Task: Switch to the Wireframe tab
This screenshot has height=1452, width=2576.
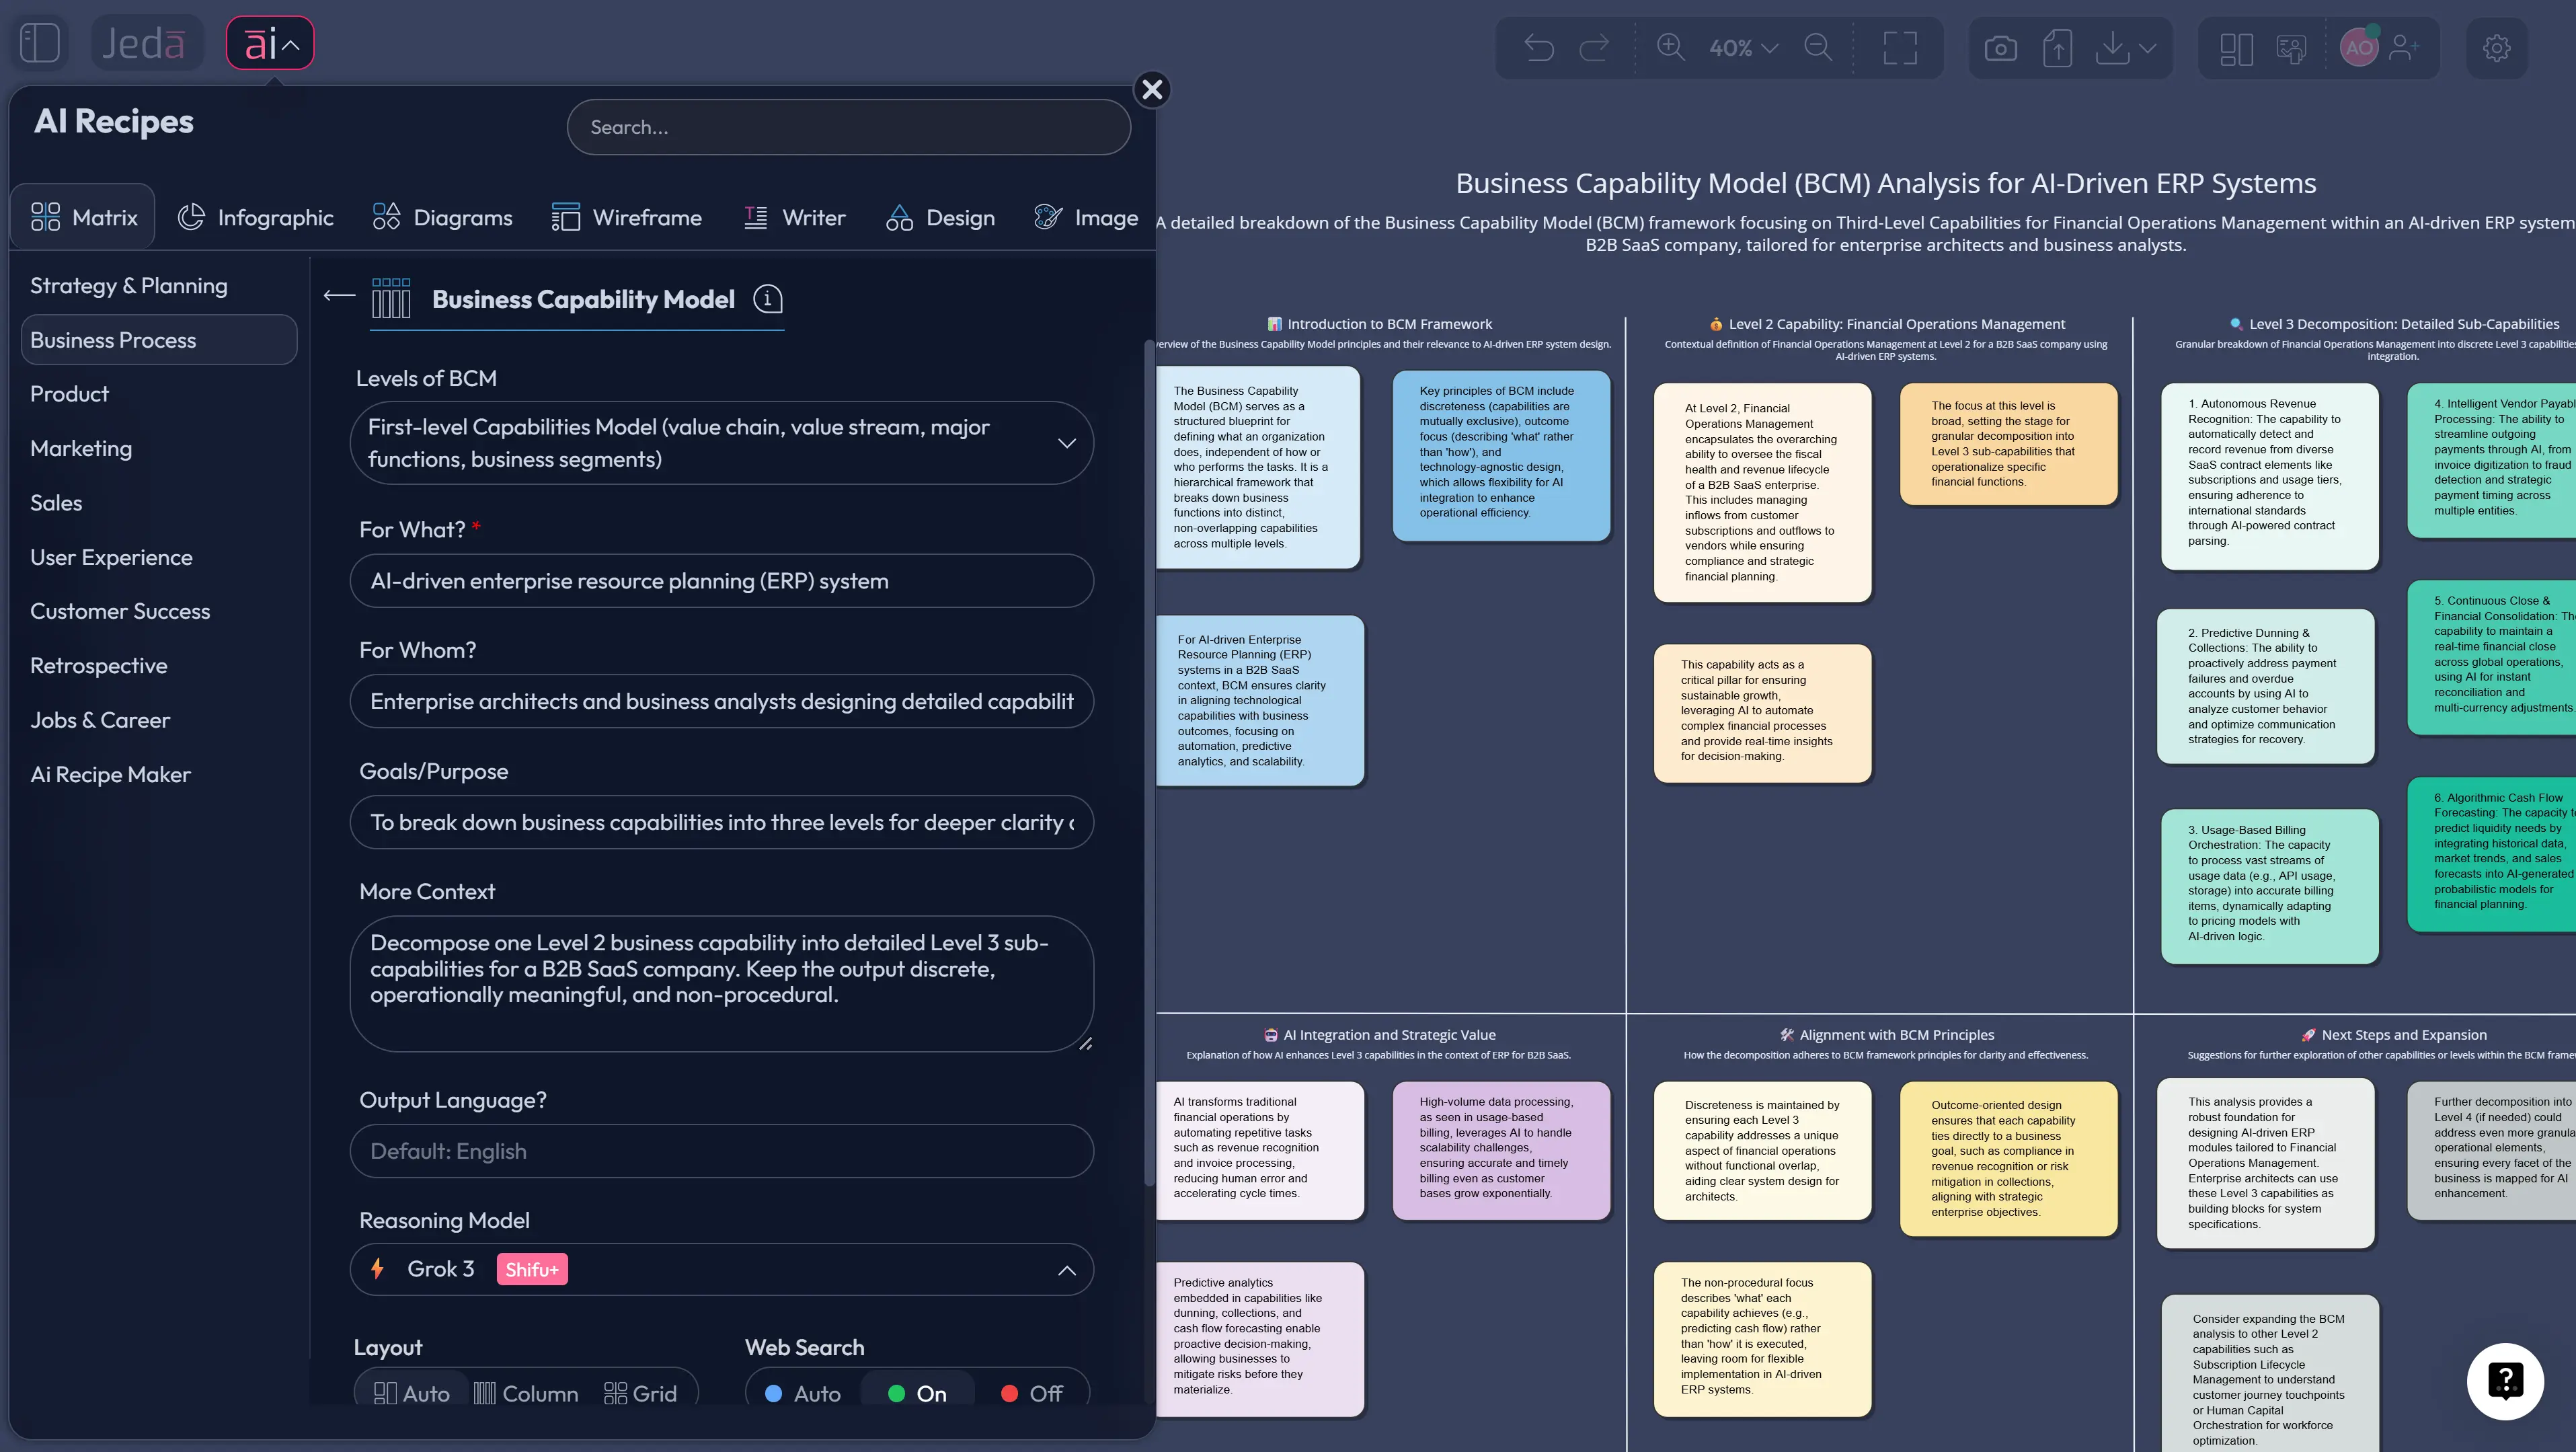Action: pos(627,217)
